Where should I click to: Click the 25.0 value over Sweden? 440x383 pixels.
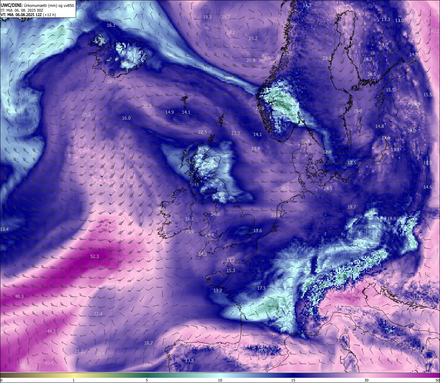[x=357, y=111]
